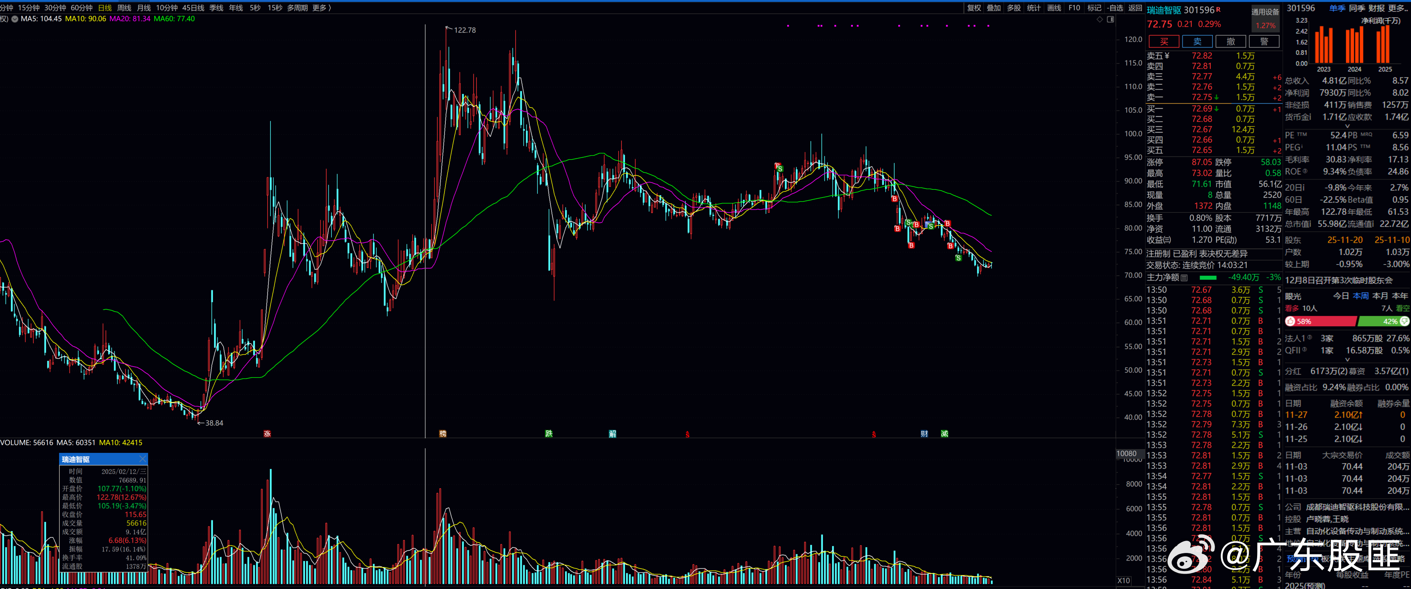Click the thumbs-down bearish vote icon
Image resolution: width=1411 pixels, height=589 pixels.
click(x=1404, y=321)
